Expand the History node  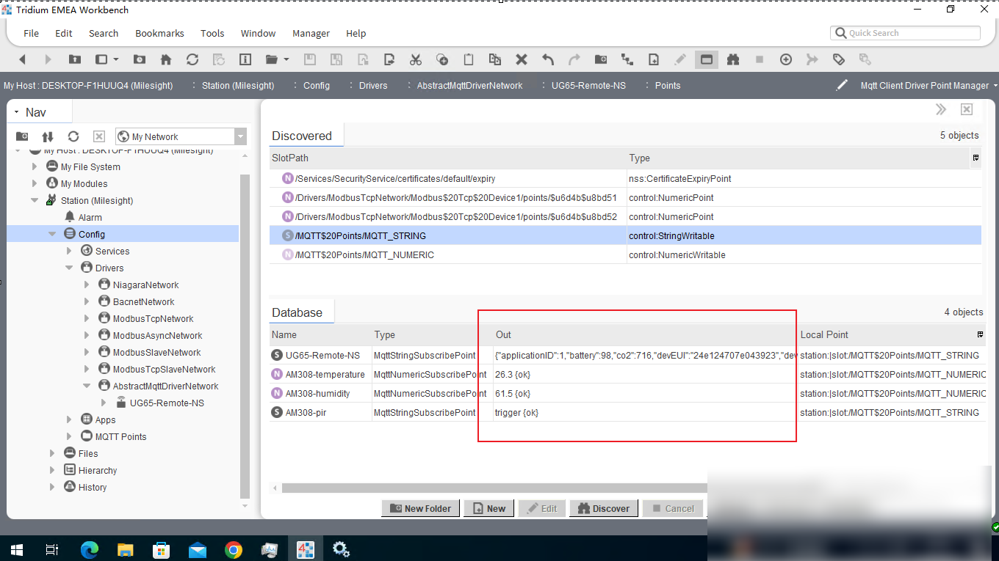click(52, 487)
